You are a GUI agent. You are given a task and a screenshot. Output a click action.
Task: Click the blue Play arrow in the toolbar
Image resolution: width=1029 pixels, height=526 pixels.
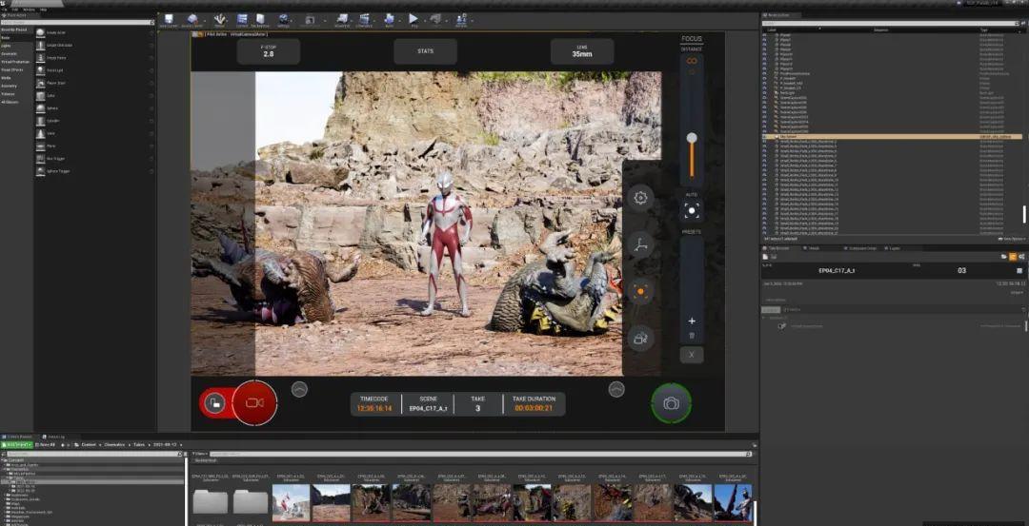tap(414, 20)
